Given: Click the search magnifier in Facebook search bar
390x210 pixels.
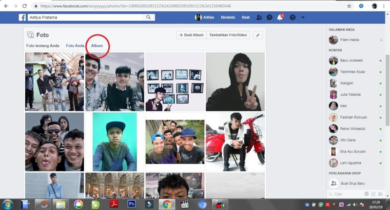Looking at the screenshot, I should [x=149, y=17].
